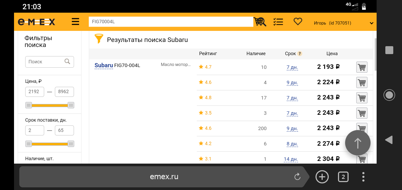Tap the Android back triangle button

pos(389,140)
